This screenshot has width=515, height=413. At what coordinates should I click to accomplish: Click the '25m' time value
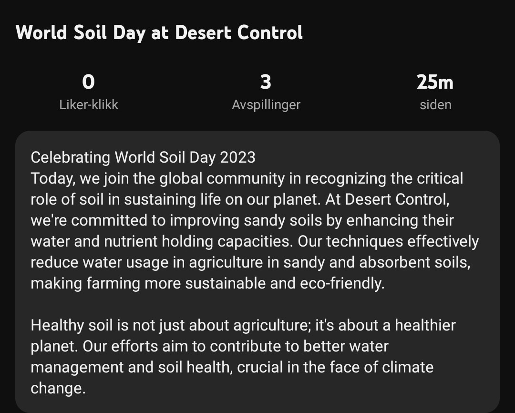[x=435, y=82]
